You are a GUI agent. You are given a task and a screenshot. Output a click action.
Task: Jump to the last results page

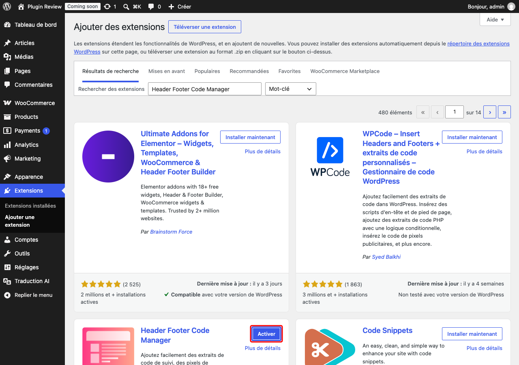504,112
